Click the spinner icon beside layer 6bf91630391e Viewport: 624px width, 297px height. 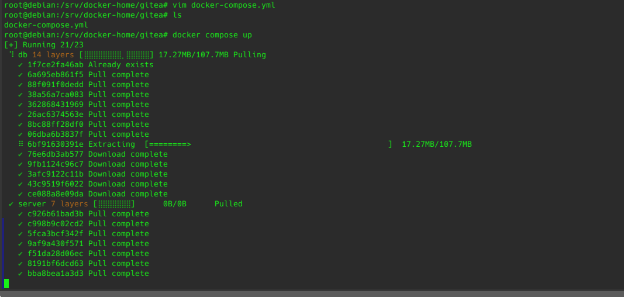(x=20, y=144)
